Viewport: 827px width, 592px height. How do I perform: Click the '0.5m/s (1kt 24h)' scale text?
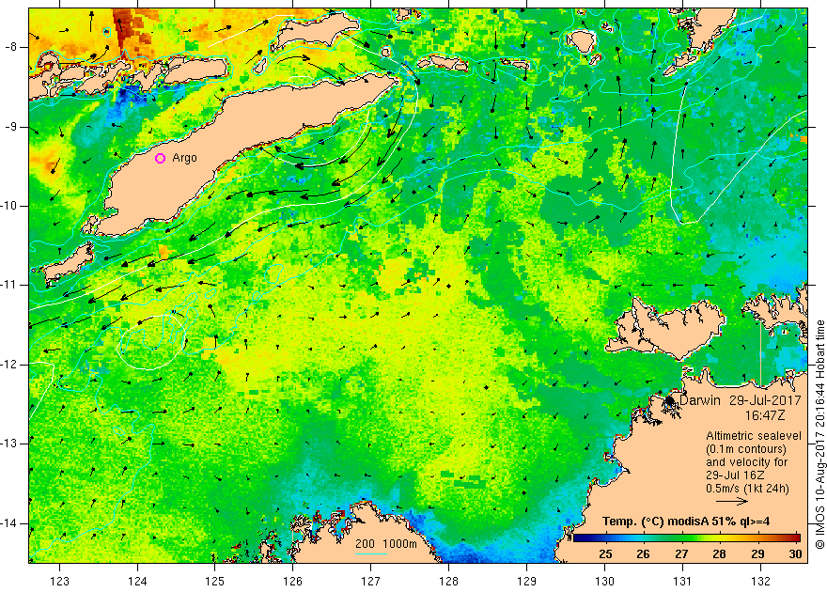[748, 489]
